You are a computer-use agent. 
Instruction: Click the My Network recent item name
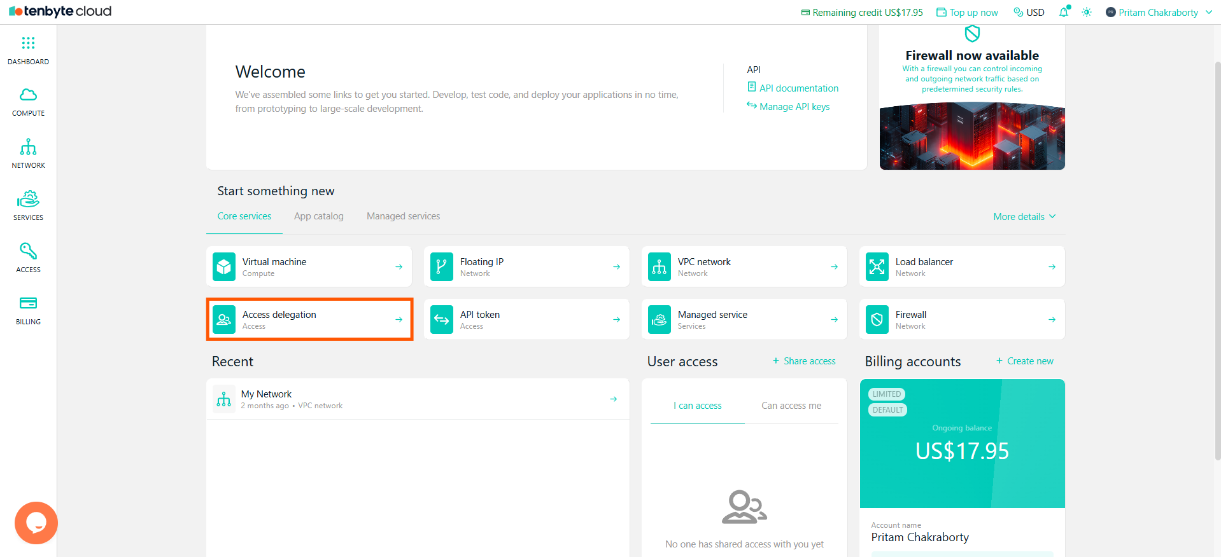266,394
